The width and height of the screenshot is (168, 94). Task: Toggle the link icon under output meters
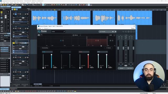pos(131,66)
